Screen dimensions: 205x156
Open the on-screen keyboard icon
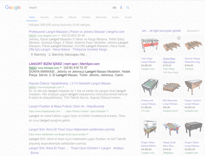[114, 8]
